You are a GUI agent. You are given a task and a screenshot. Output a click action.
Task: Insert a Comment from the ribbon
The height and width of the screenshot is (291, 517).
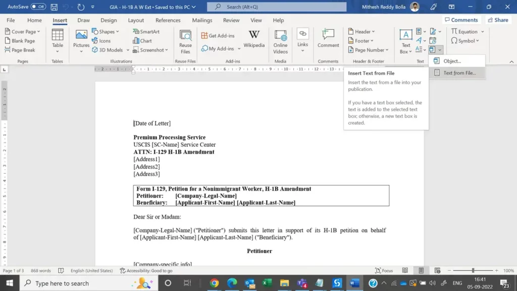328,38
